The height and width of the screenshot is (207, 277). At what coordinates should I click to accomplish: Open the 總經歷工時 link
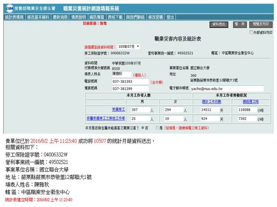(x=251, y=102)
